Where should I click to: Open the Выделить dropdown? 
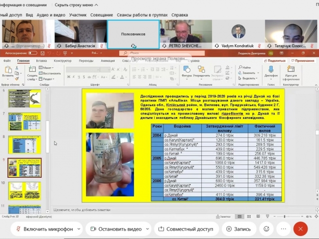[248, 78]
